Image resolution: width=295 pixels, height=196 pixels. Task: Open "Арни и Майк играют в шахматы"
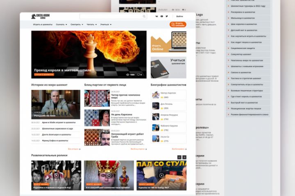pos(59,122)
